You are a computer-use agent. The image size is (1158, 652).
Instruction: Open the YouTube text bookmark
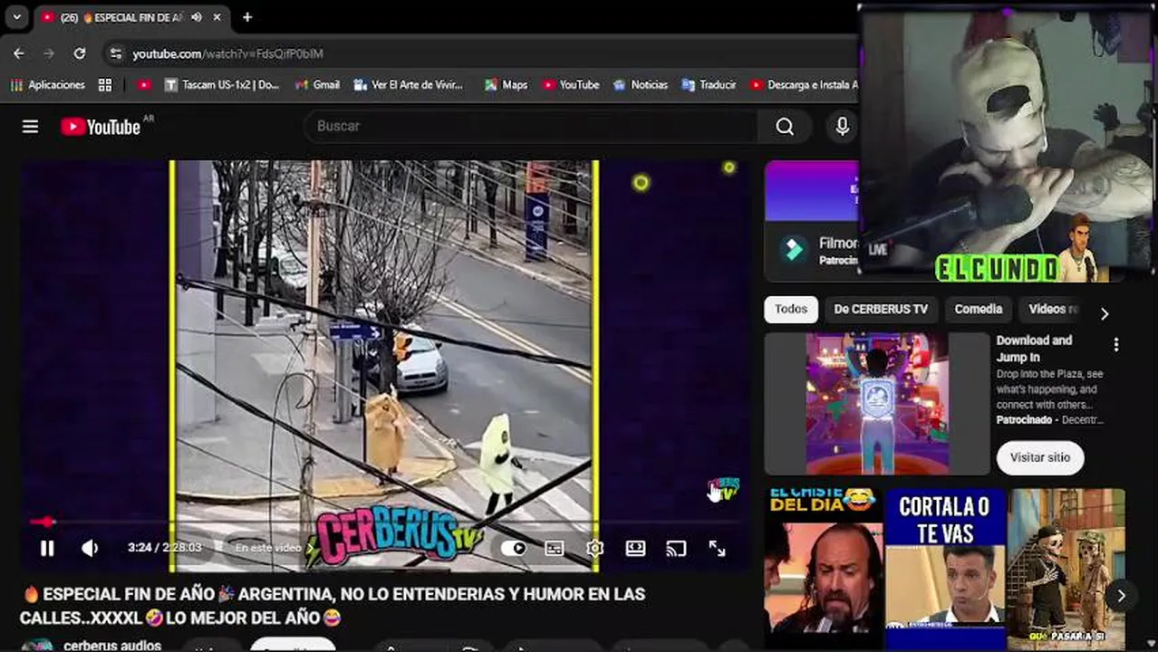tap(571, 85)
